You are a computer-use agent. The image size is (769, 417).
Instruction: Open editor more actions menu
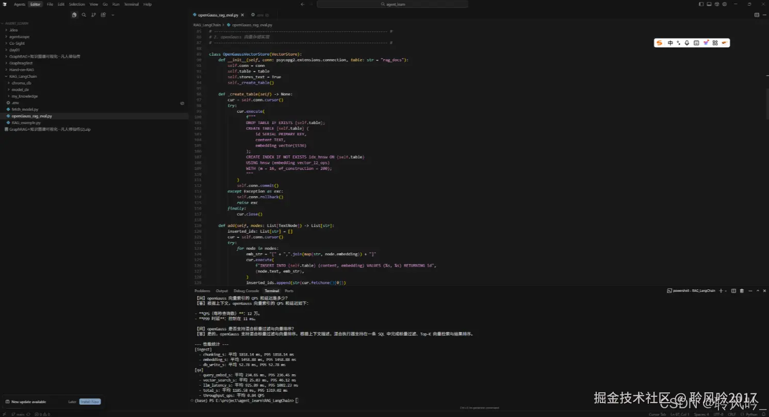pos(764,15)
